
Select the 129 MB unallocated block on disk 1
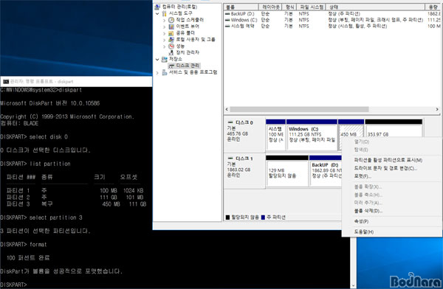click(287, 171)
